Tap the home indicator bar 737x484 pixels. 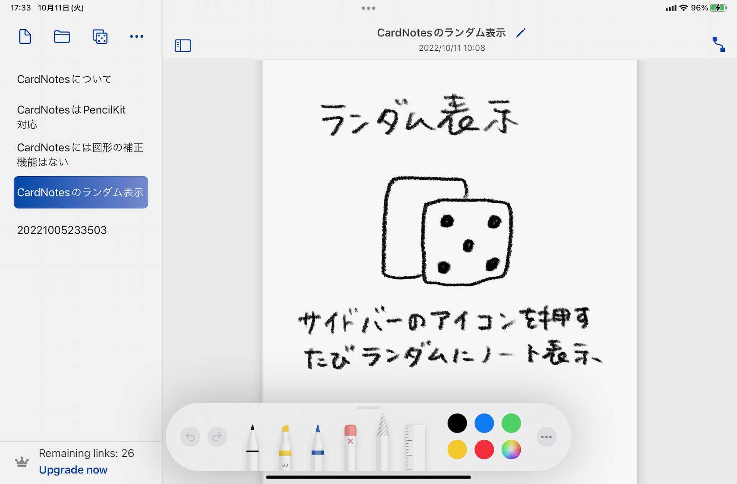pos(368,477)
